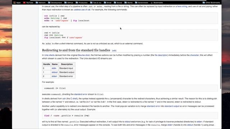Open the Banks bookmarks folder
Screen dimensions: 230x129
(129, 3)
